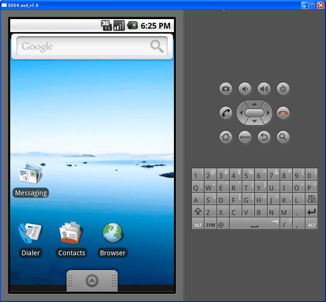Click the Shift arrow key

point(198,211)
